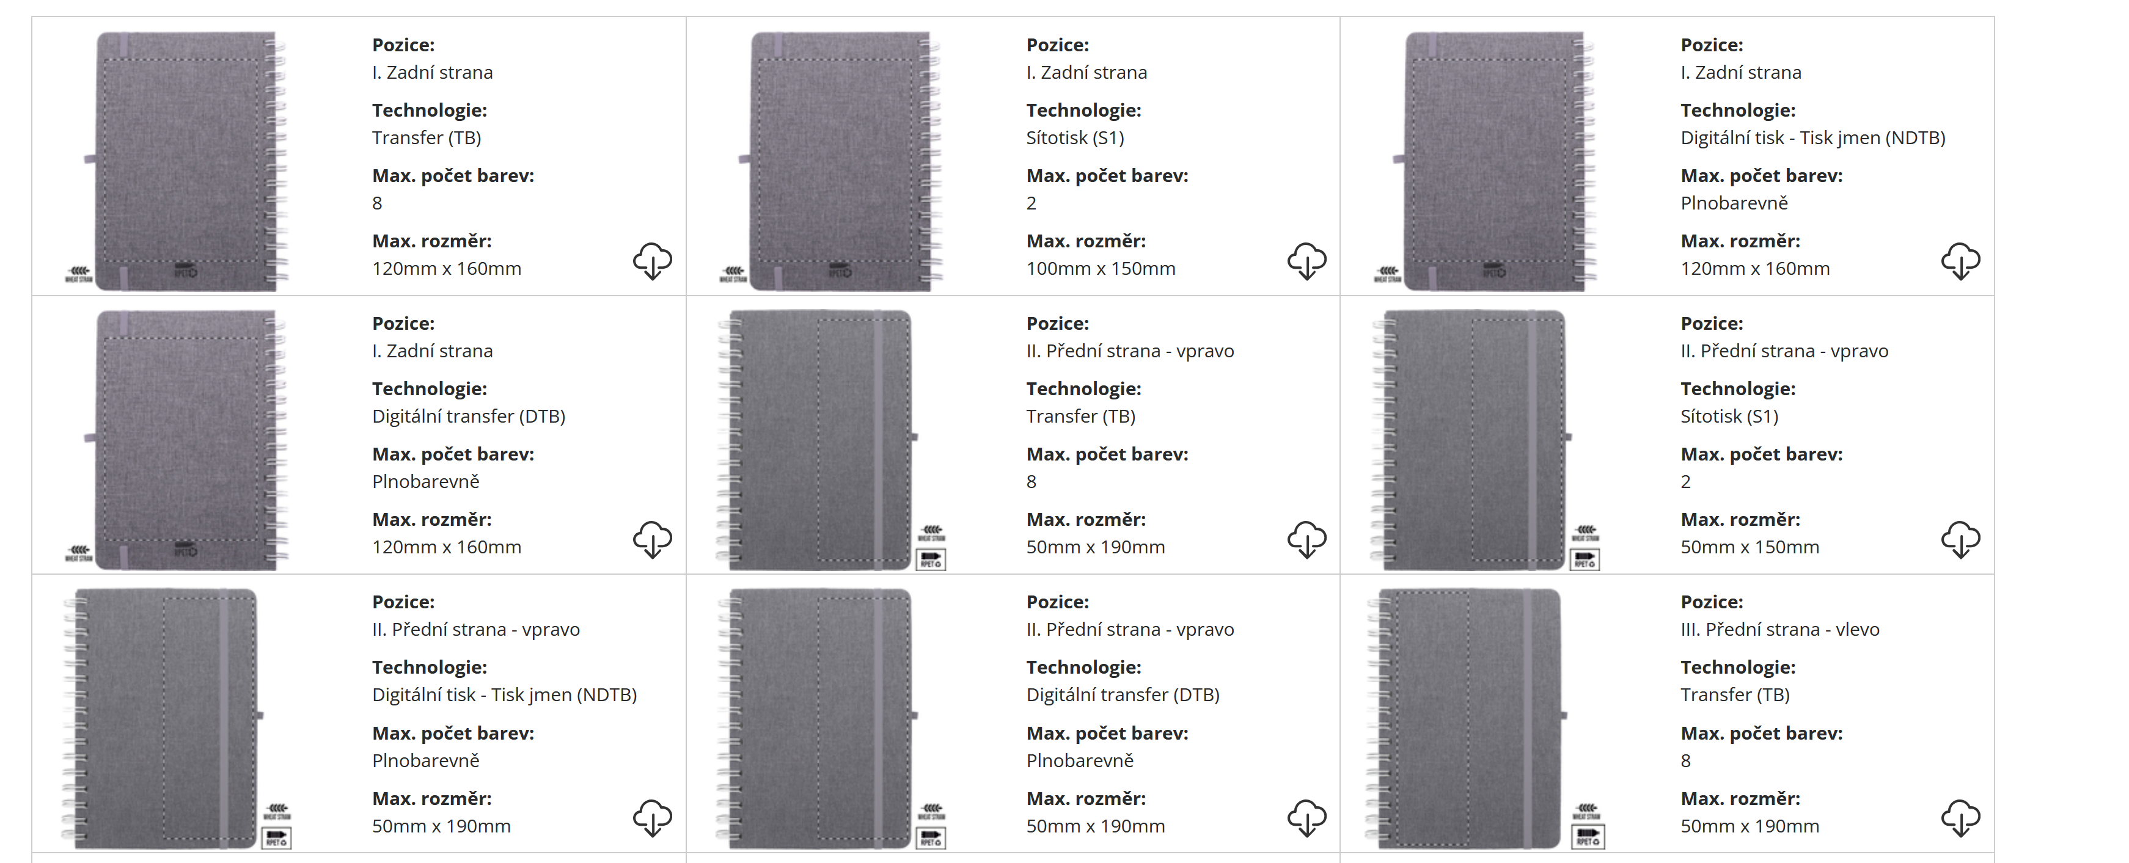Open notebook image for back side Transfer (TB)

176,161
